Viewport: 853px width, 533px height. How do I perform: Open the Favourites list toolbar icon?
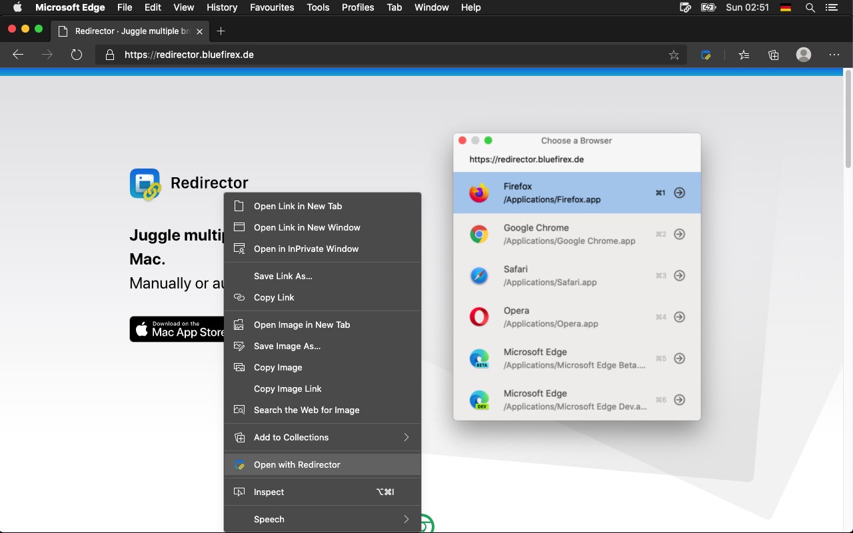[x=744, y=55]
